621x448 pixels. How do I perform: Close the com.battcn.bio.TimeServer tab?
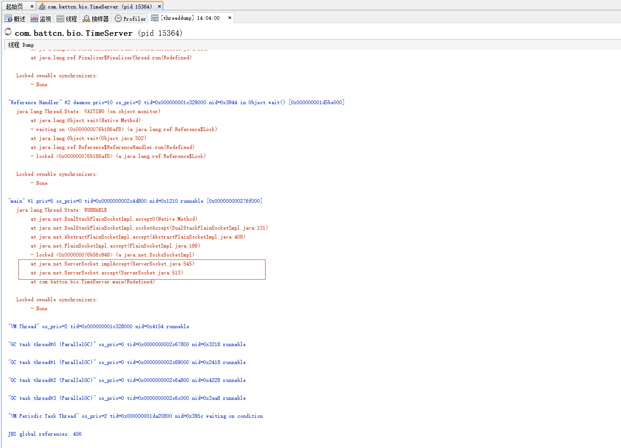(159, 7)
